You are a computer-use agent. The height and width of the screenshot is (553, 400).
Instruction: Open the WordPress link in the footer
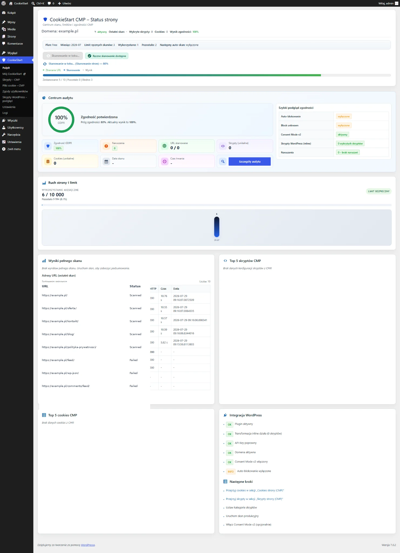[88, 545]
